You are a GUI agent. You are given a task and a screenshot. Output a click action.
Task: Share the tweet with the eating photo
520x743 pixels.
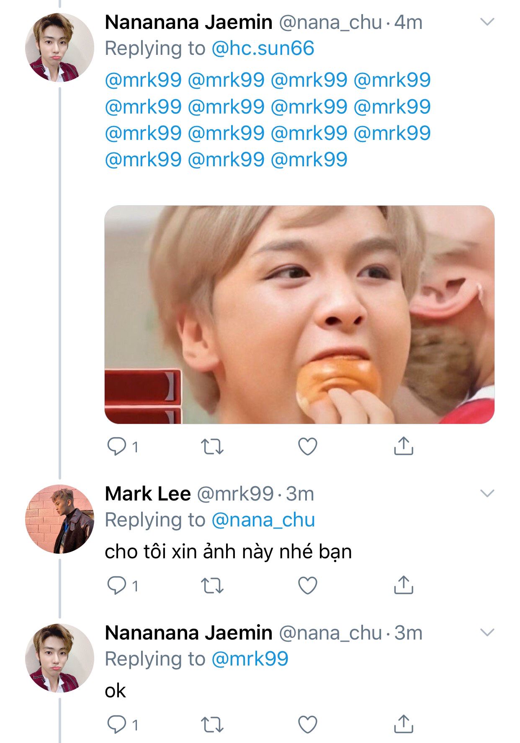pyautogui.click(x=403, y=446)
